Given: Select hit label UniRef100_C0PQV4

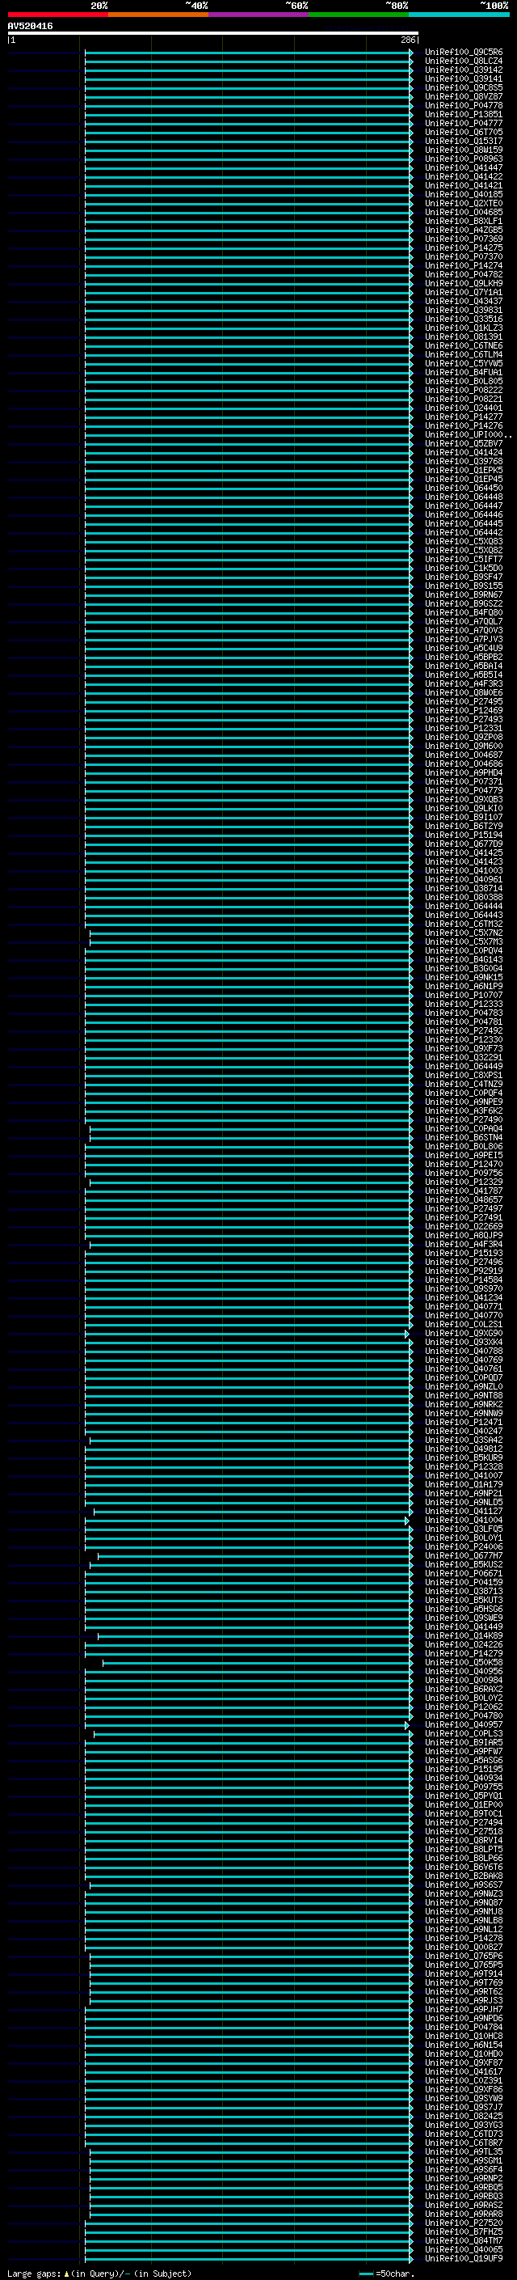Looking at the screenshot, I should click(x=463, y=950).
